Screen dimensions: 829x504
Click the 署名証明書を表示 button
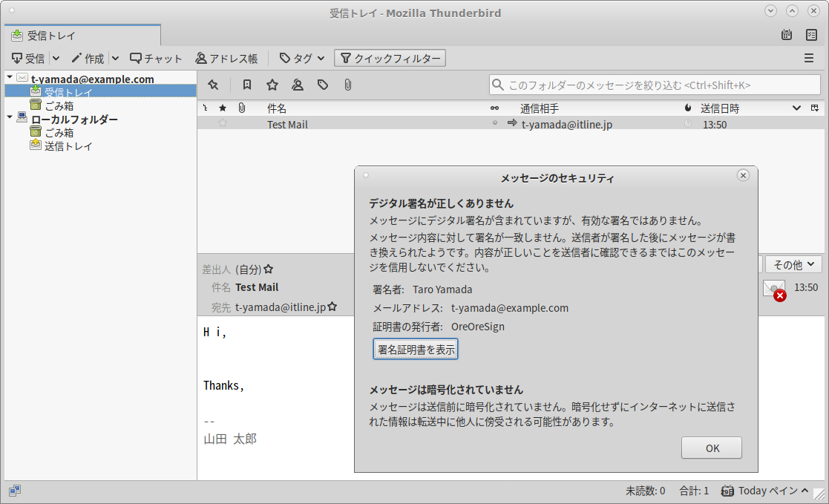pos(416,350)
